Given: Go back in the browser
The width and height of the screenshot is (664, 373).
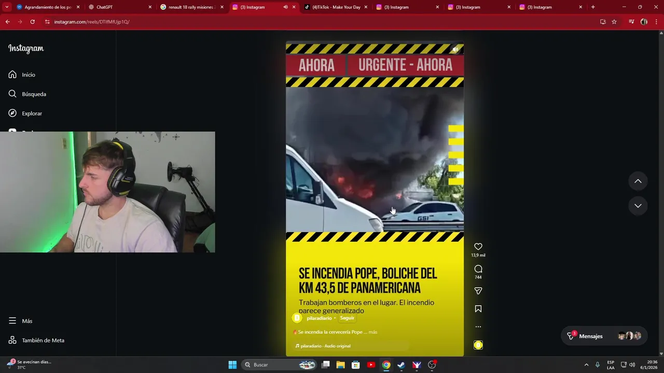Looking at the screenshot, I should [7, 22].
